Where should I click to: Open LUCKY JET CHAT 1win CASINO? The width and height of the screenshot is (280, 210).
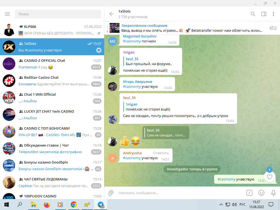[x=52, y=115]
